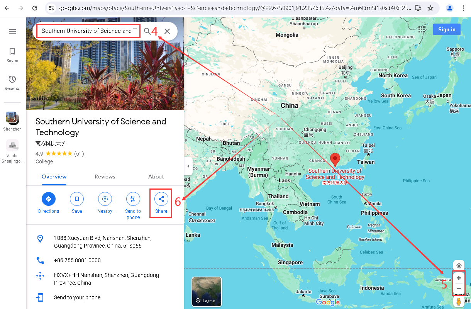The image size is (471, 309).
Task: Bookmark this page with the star icon
Action: click(430, 8)
